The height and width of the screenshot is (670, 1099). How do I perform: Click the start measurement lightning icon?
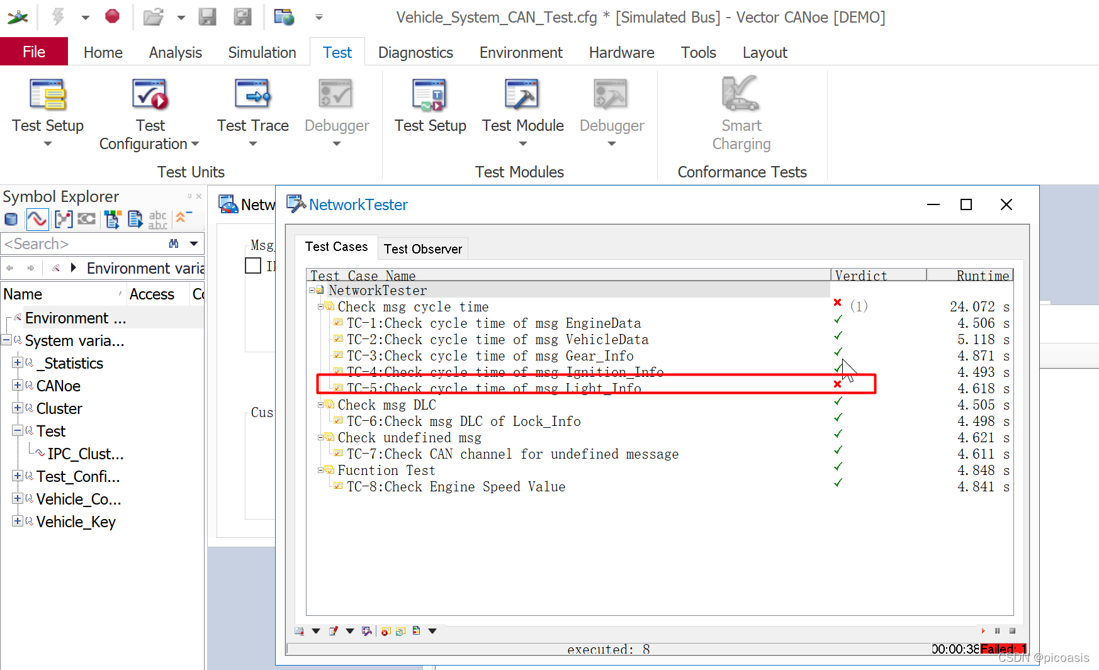coord(59,16)
